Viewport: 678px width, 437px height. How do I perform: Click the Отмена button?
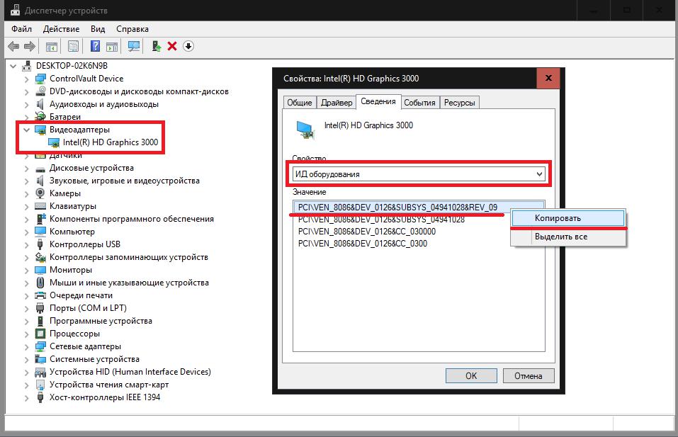point(529,375)
